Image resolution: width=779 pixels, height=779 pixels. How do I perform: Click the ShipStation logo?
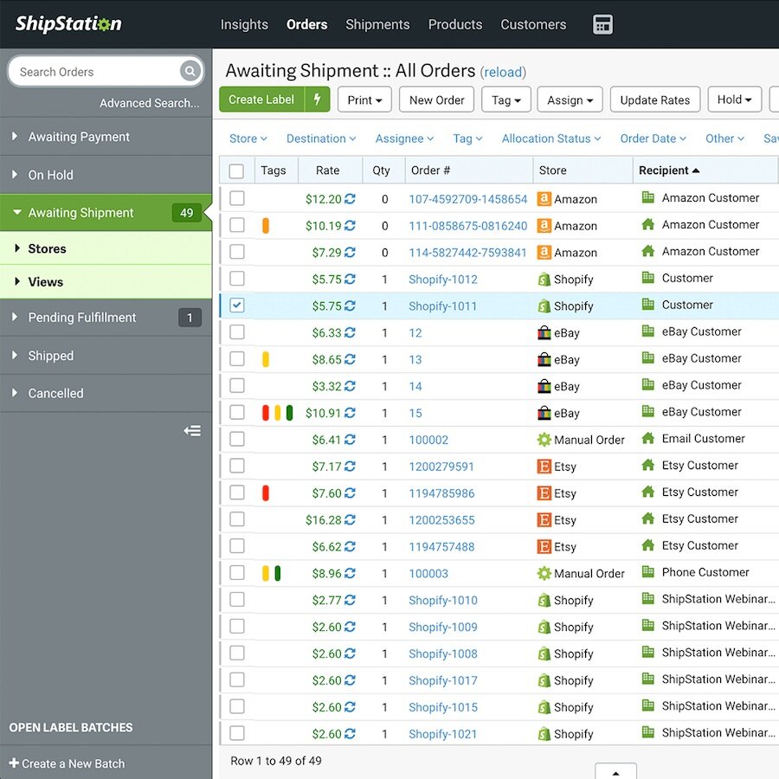[x=68, y=24]
